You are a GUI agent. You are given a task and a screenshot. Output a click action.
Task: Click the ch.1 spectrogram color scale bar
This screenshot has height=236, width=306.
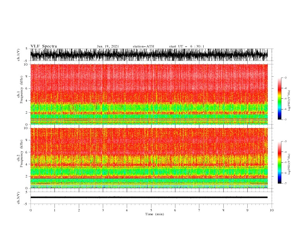(x=279, y=99)
